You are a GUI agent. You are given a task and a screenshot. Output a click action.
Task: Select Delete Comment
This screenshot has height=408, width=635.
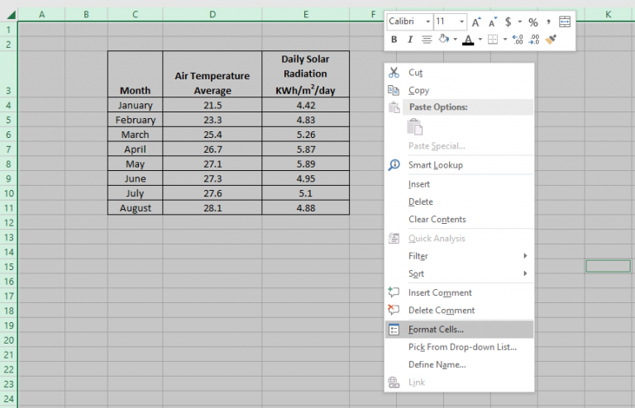[x=459, y=311]
